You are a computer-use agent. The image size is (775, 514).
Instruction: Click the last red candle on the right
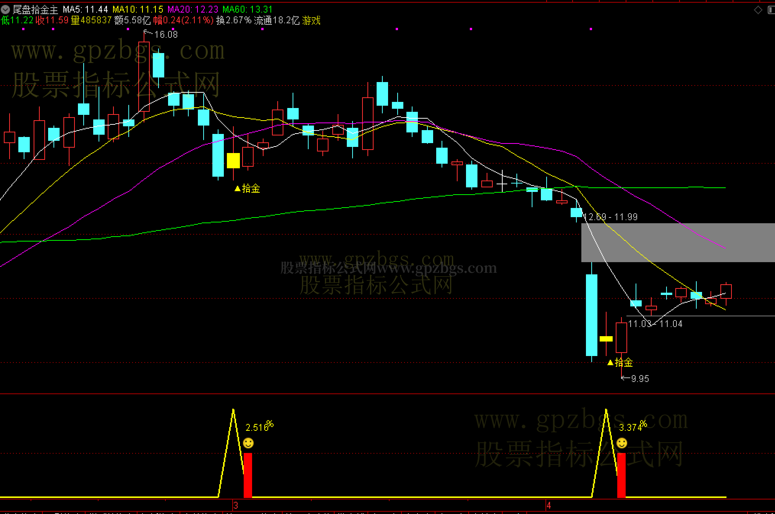(x=726, y=292)
